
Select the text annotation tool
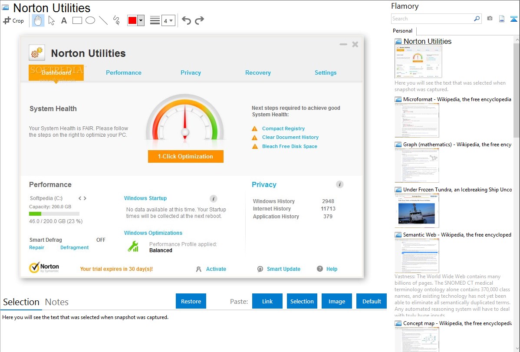[64, 20]
